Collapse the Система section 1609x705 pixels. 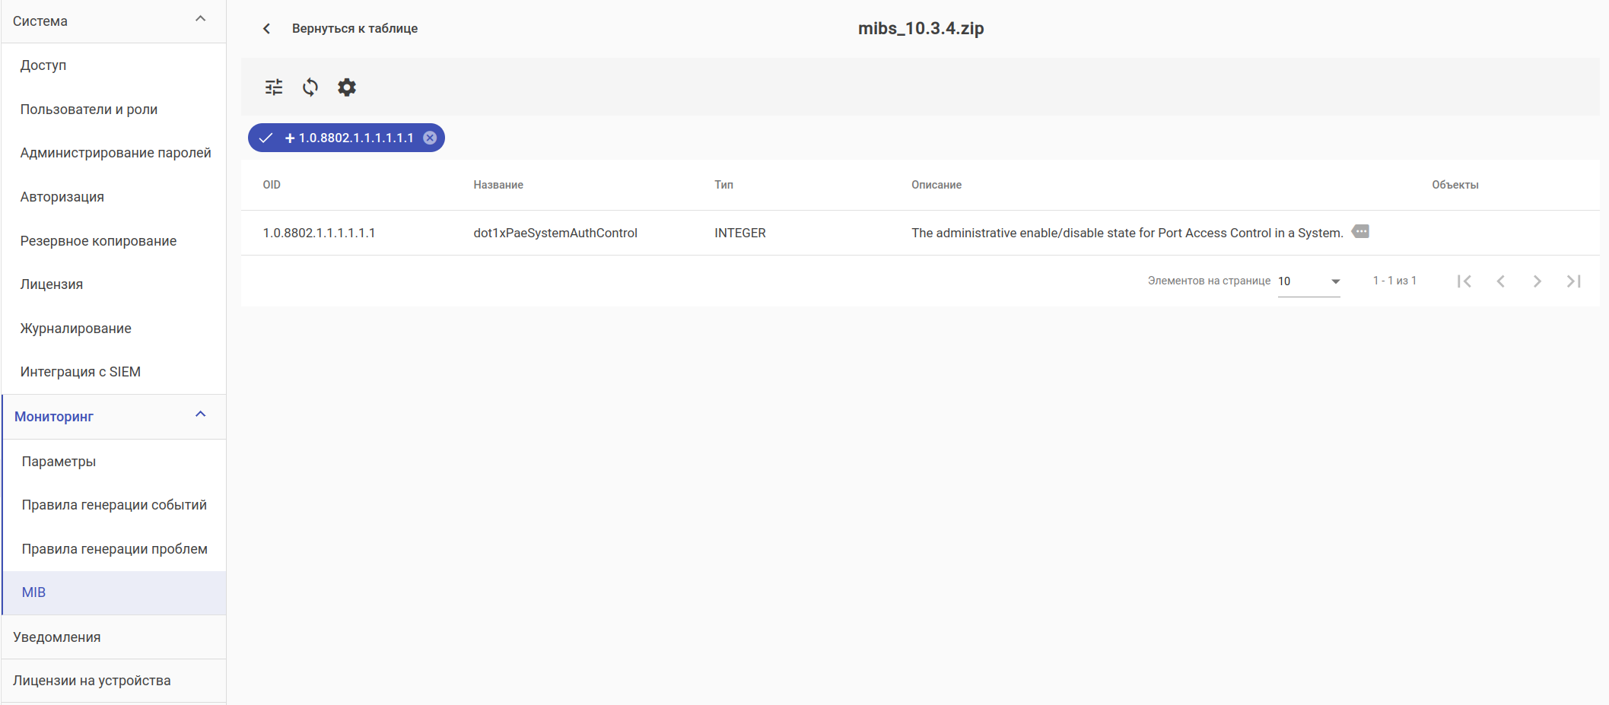click(x=201, y=19)
